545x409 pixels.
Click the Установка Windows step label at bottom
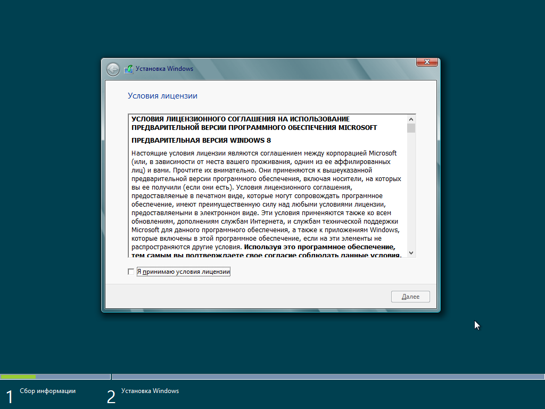click(x=150, y=391)
